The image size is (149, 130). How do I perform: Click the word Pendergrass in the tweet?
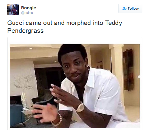click(25, 31)
